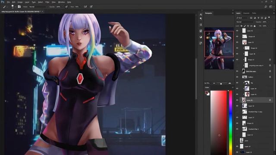Hide the Gradient Map 1 layer
Screen dimensions: 276x155
tap(237, 129)
